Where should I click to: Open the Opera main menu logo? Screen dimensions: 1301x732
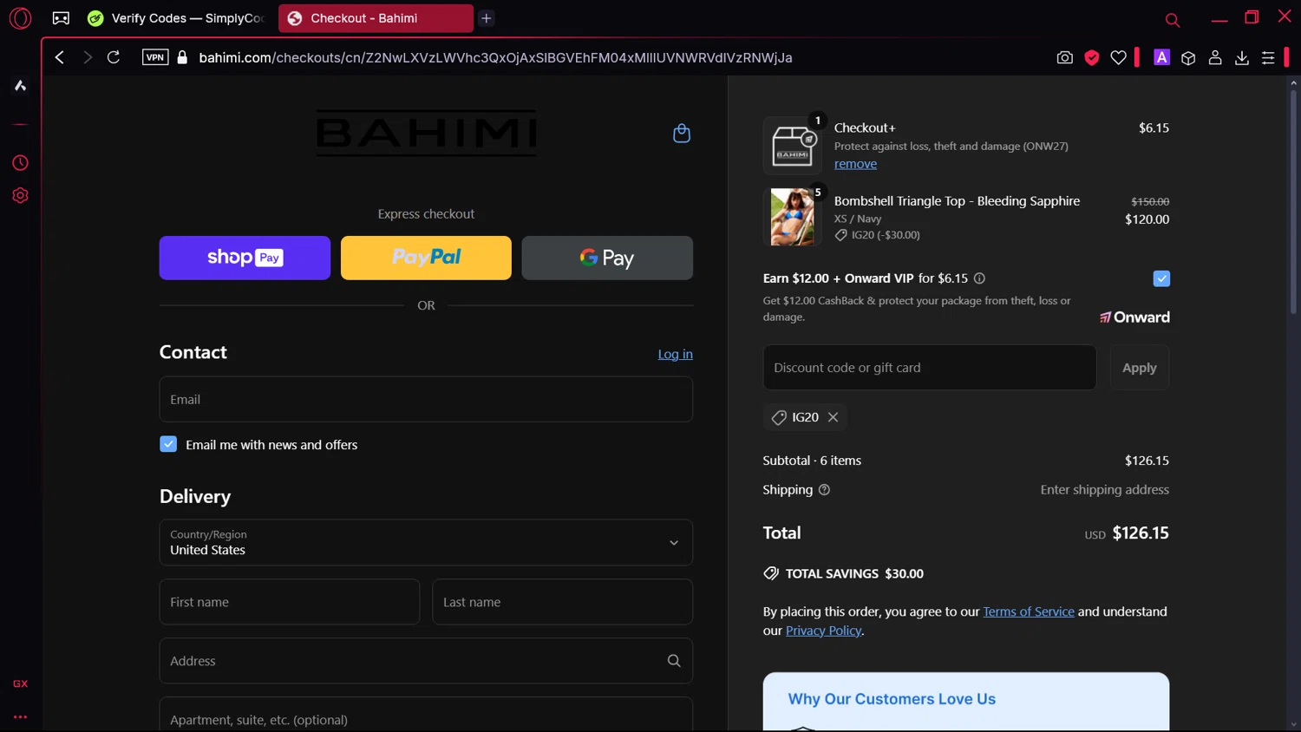(x=20, y=18)
